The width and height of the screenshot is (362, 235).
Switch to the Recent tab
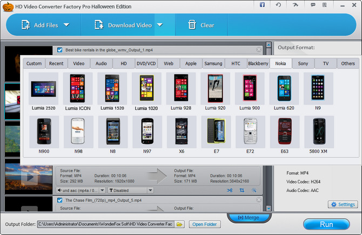(x=56, y=64)
